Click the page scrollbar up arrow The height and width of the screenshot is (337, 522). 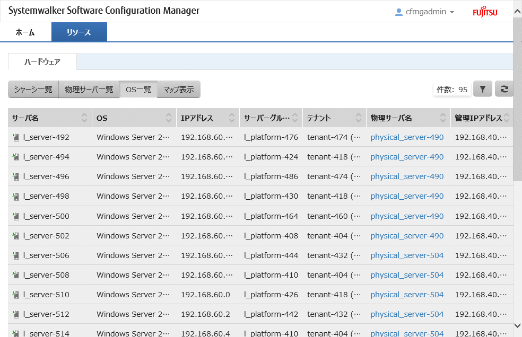(x=517, y=11)
